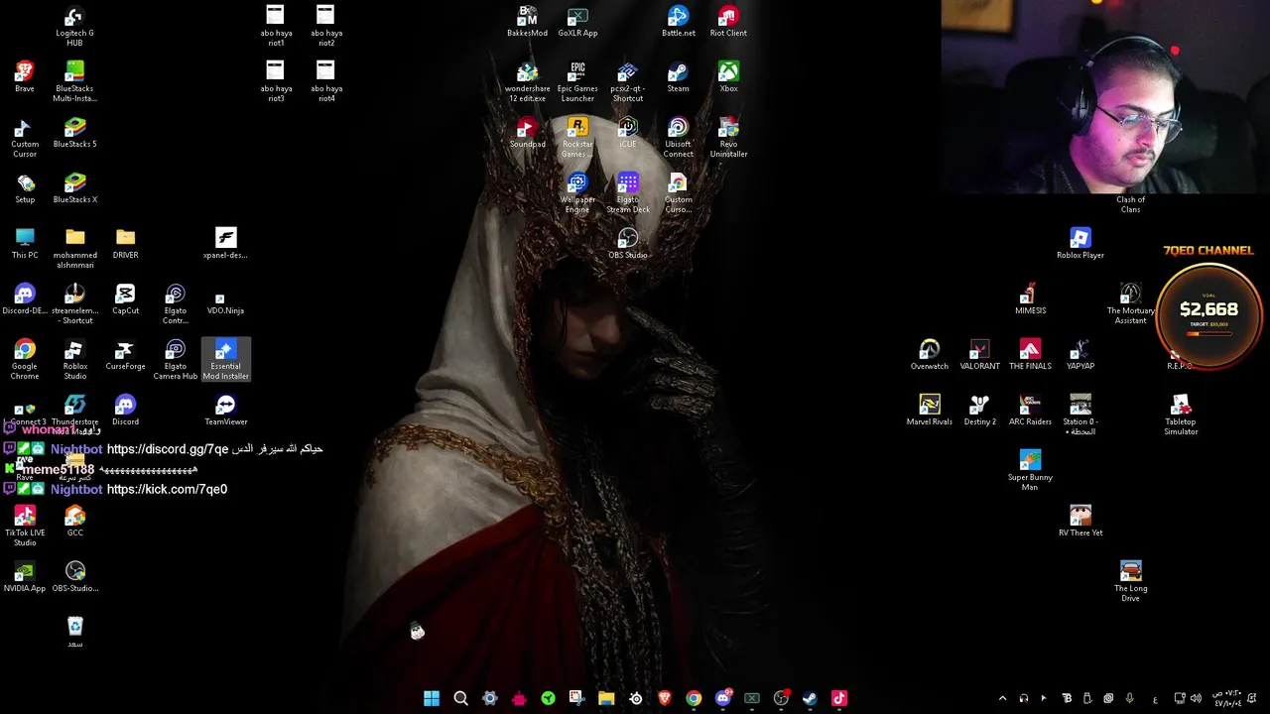This screenshot has width=1270, height=714.
Task: Select the Destiny 2 desktop icon
Action: click(979, 411)
